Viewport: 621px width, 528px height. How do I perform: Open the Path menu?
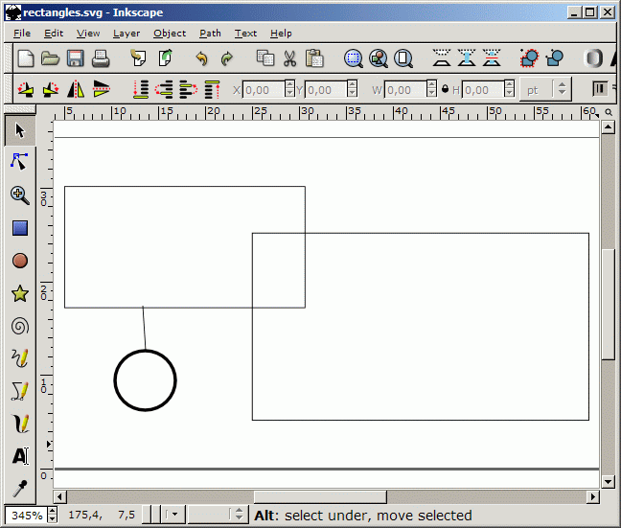(x=210, y=34)
